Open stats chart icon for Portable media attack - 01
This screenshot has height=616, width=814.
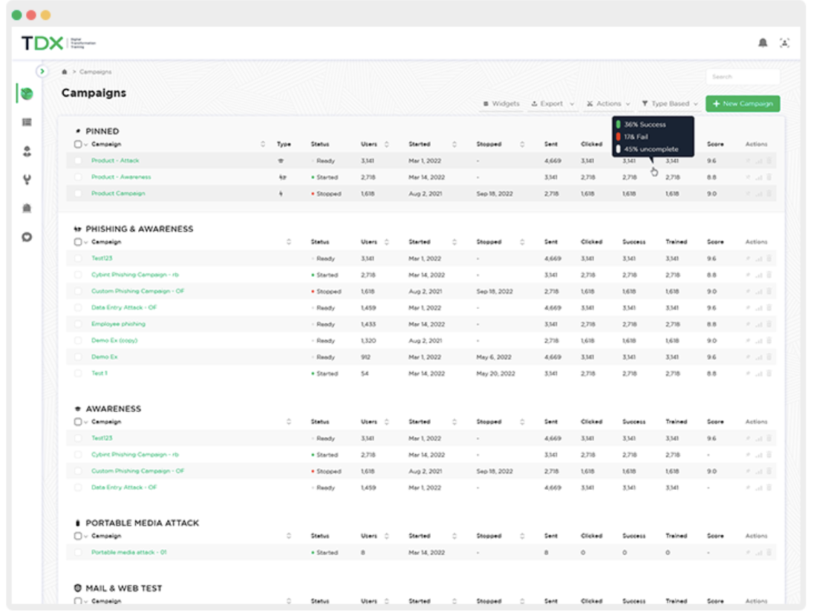click(758, 553)
